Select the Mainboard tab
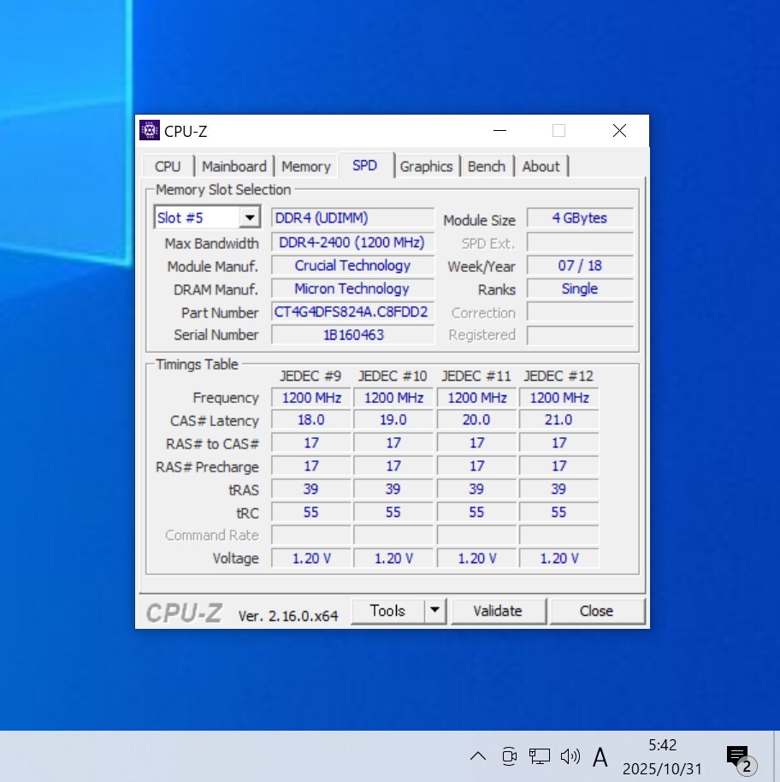 coord(234,166)
